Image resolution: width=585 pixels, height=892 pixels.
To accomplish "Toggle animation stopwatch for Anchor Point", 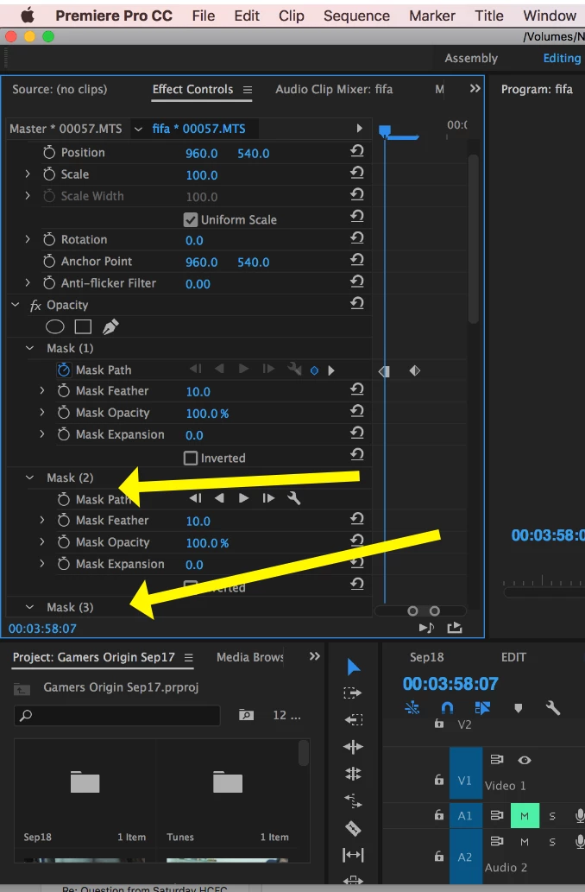I will coord(49,261).
